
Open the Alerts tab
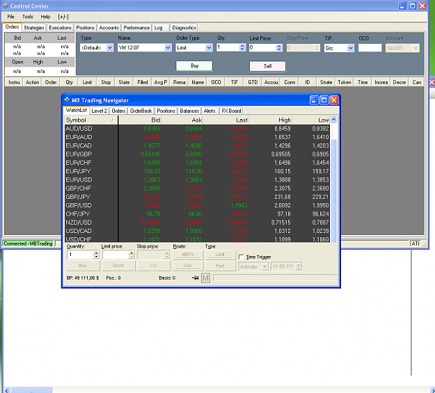[209, 111]
